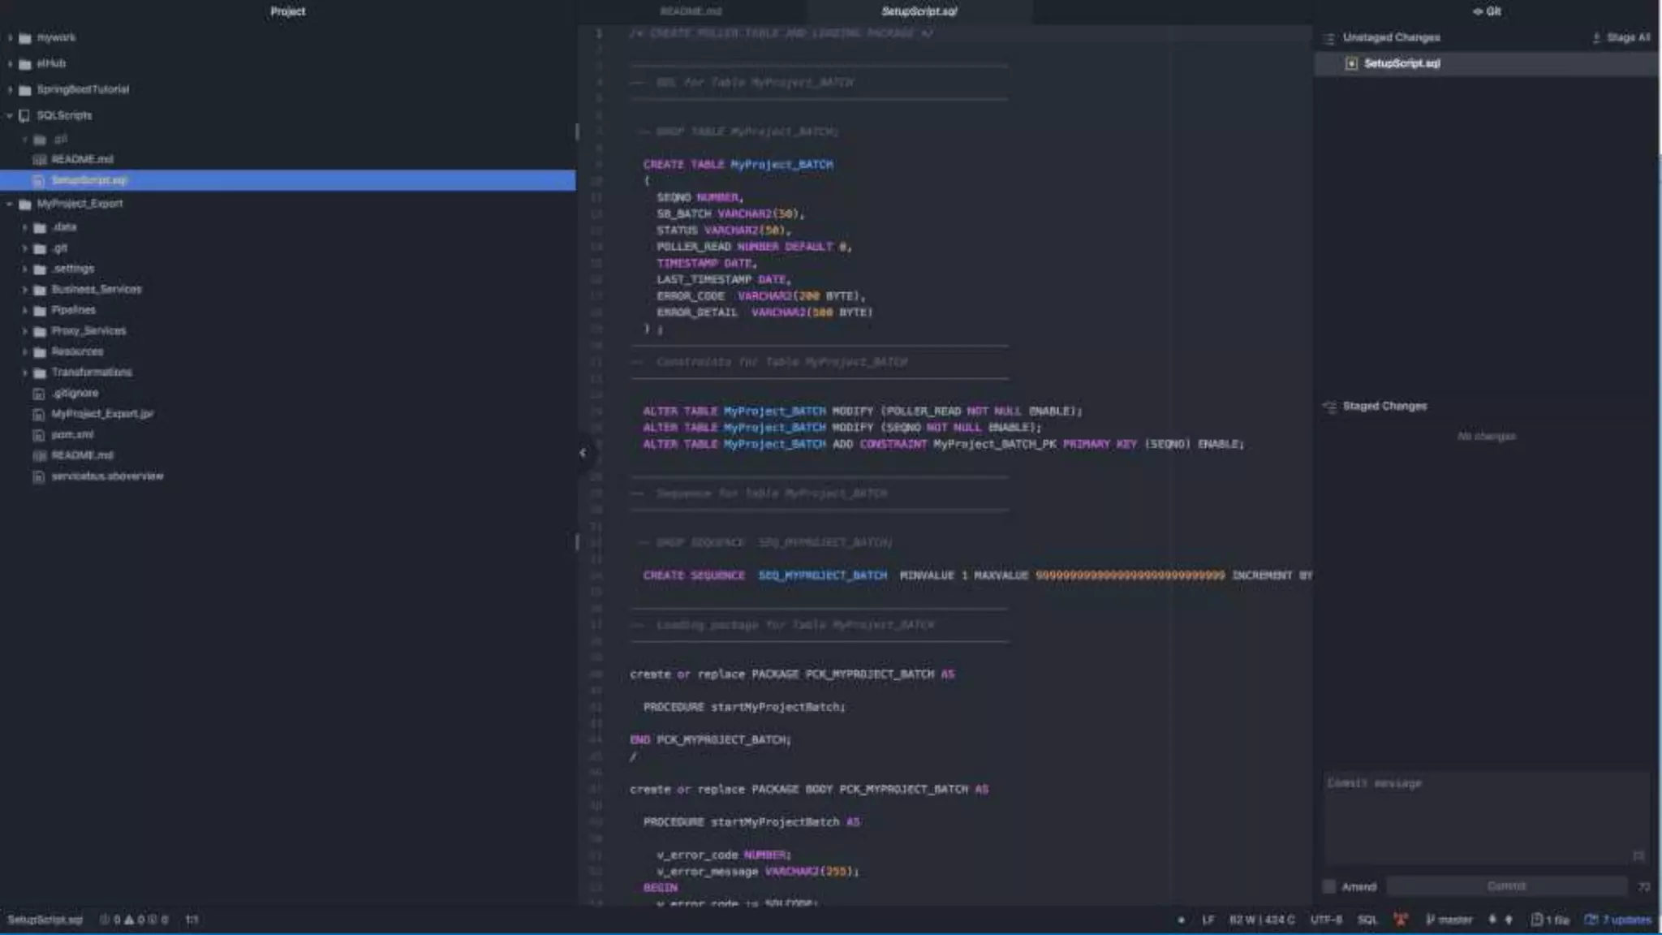Switch to the README.md editor tab
Viewport: 1662px width, 935px height.
(691, 11)
